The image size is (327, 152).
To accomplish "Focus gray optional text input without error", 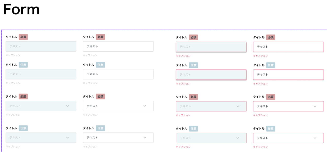I will coord(41,74).
